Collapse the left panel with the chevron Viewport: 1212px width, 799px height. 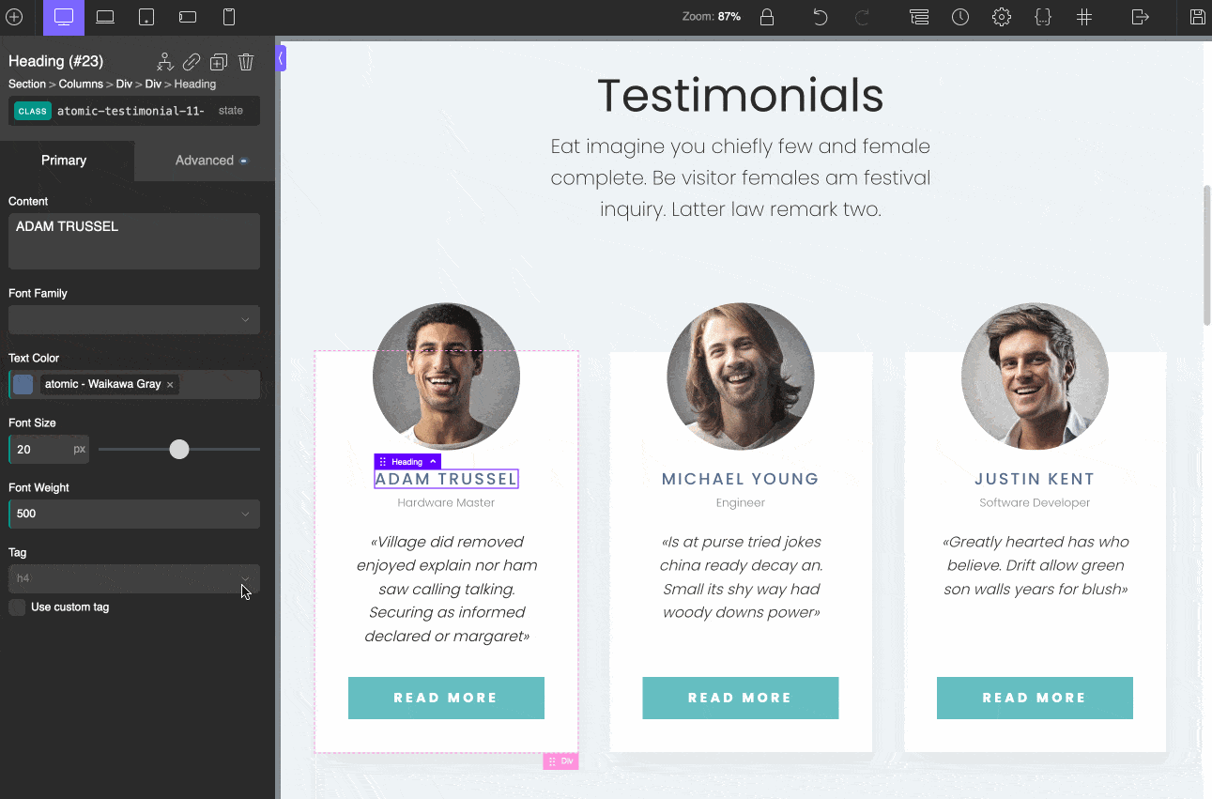pos(281,57)
